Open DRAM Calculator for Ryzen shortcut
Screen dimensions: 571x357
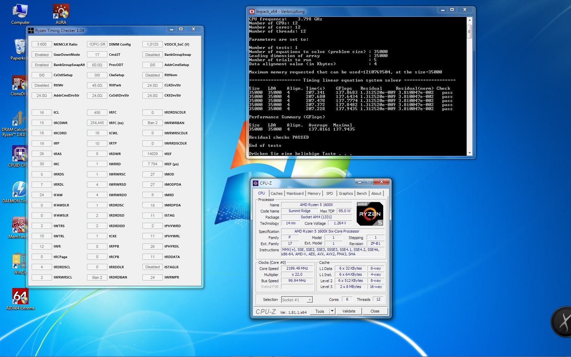click(x=14, y=123)
